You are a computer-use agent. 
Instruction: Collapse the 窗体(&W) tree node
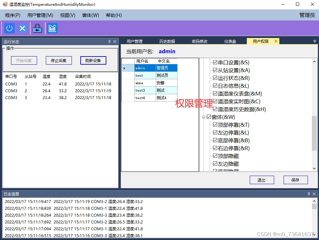pyautogui.click(x=204, y=117)
